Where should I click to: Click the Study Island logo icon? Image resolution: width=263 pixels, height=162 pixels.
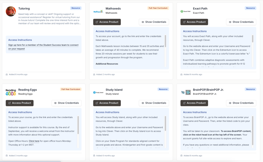point(98,93)
